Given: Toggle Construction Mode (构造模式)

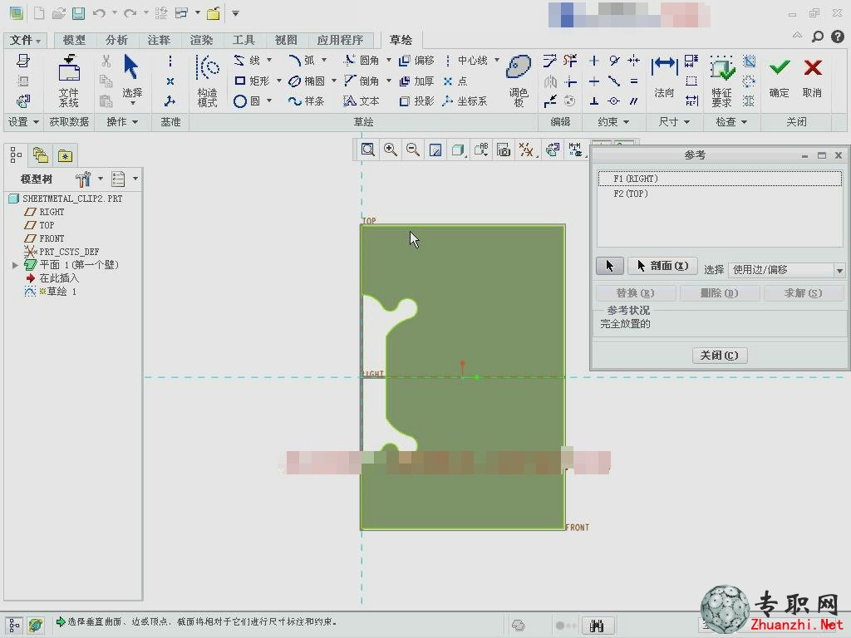Looking at the screenshot, I should pyautogui.click(x=207, y=81).
